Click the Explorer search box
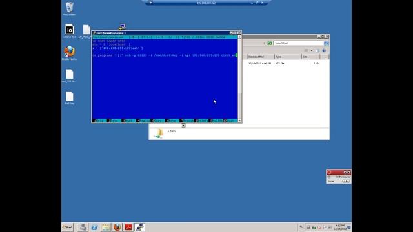 [299, 43]
